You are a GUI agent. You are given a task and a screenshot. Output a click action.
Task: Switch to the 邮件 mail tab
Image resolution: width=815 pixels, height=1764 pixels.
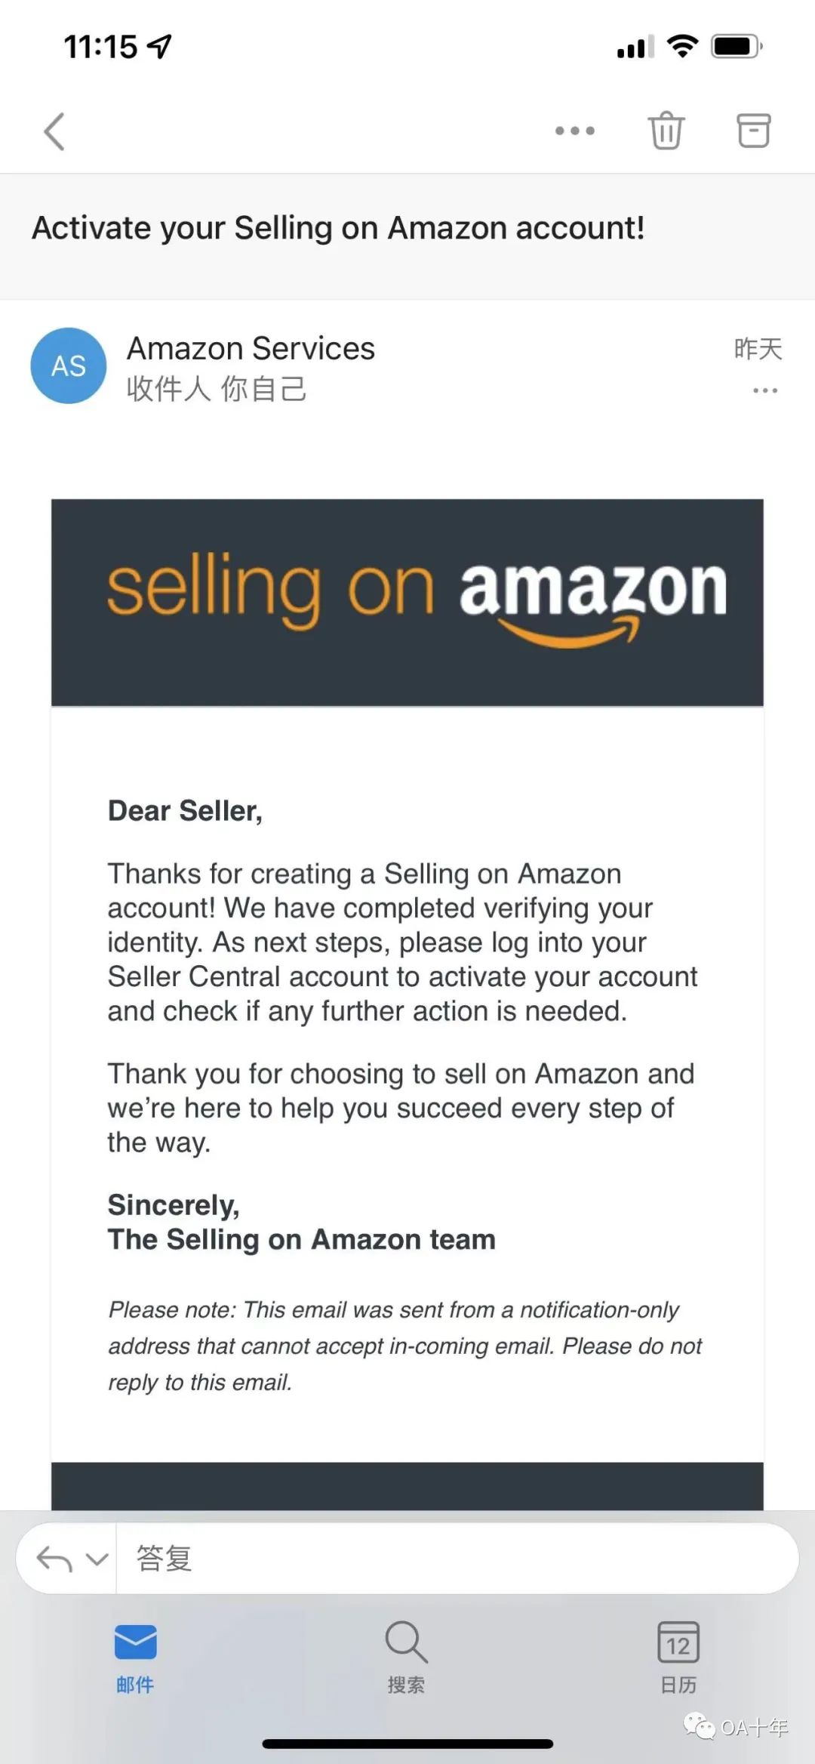tap(136, 1654)
